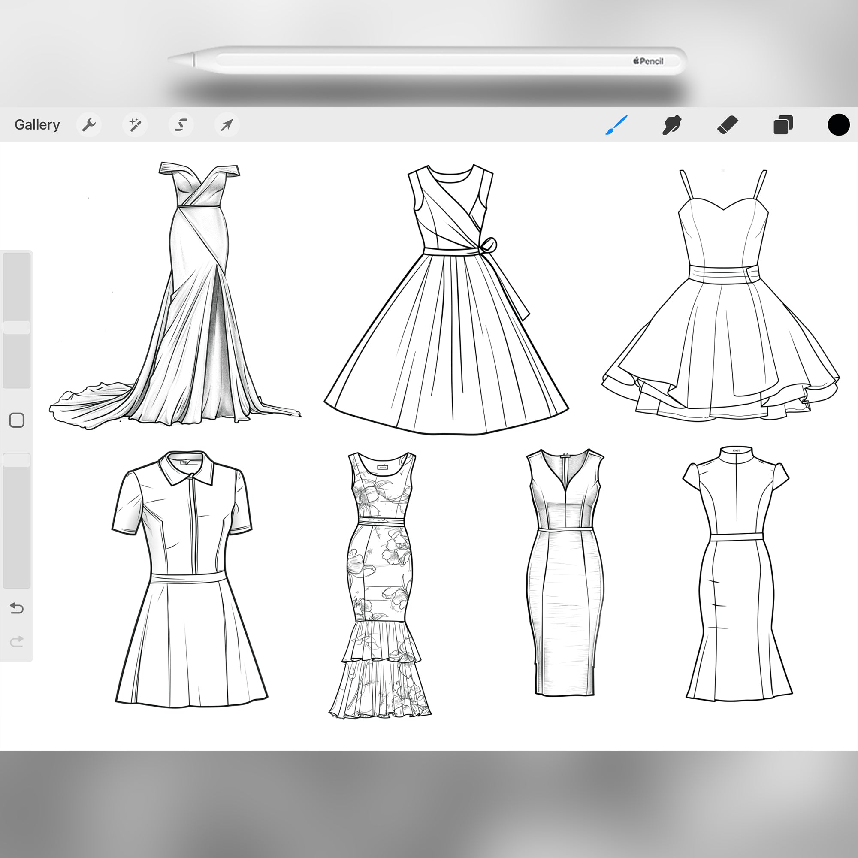
Task: Open the Actions menu with the wrench icon
Action: click(89, 125)
